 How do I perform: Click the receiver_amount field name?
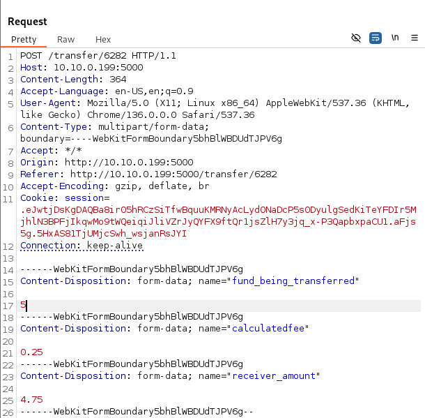274,376
